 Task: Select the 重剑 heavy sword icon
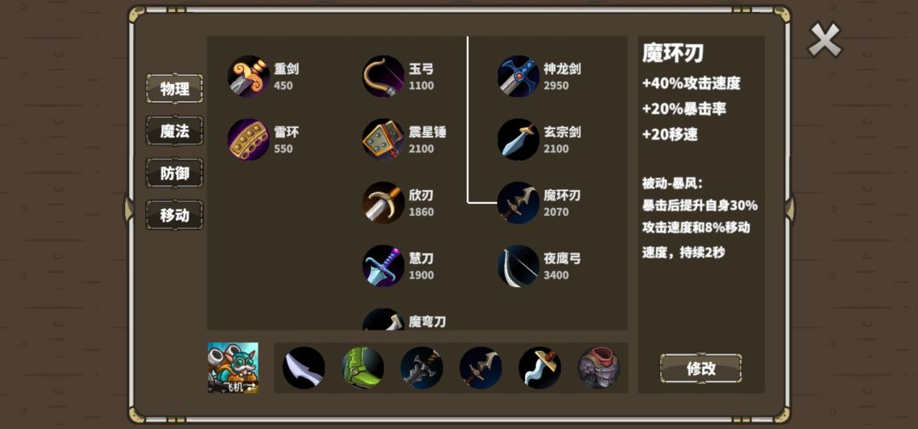(x=248, y=76)
